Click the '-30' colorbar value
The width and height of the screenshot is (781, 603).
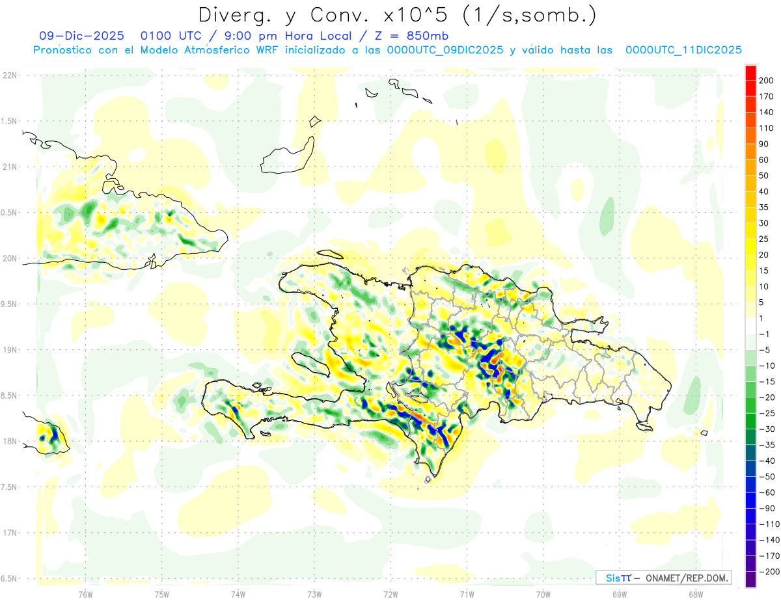[768, 429]
